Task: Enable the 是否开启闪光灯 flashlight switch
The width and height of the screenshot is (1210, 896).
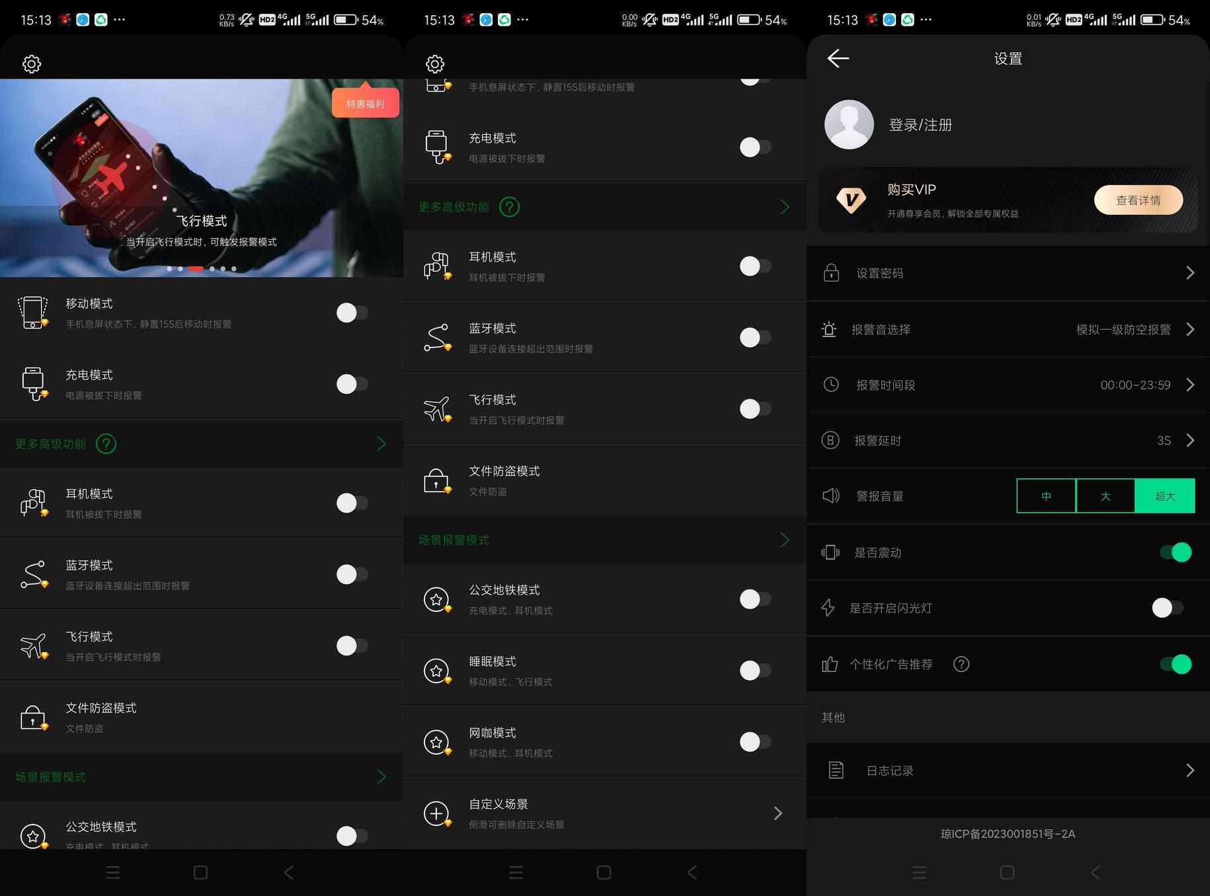Action: [x=1168, y=608]
